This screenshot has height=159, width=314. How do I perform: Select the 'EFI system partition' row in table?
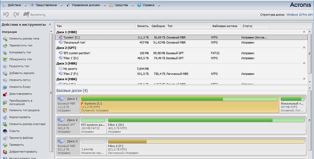(77, 53)
